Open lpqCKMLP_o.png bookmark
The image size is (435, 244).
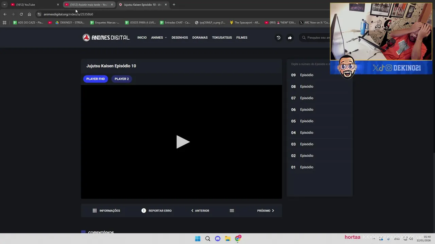pos(210,23)
